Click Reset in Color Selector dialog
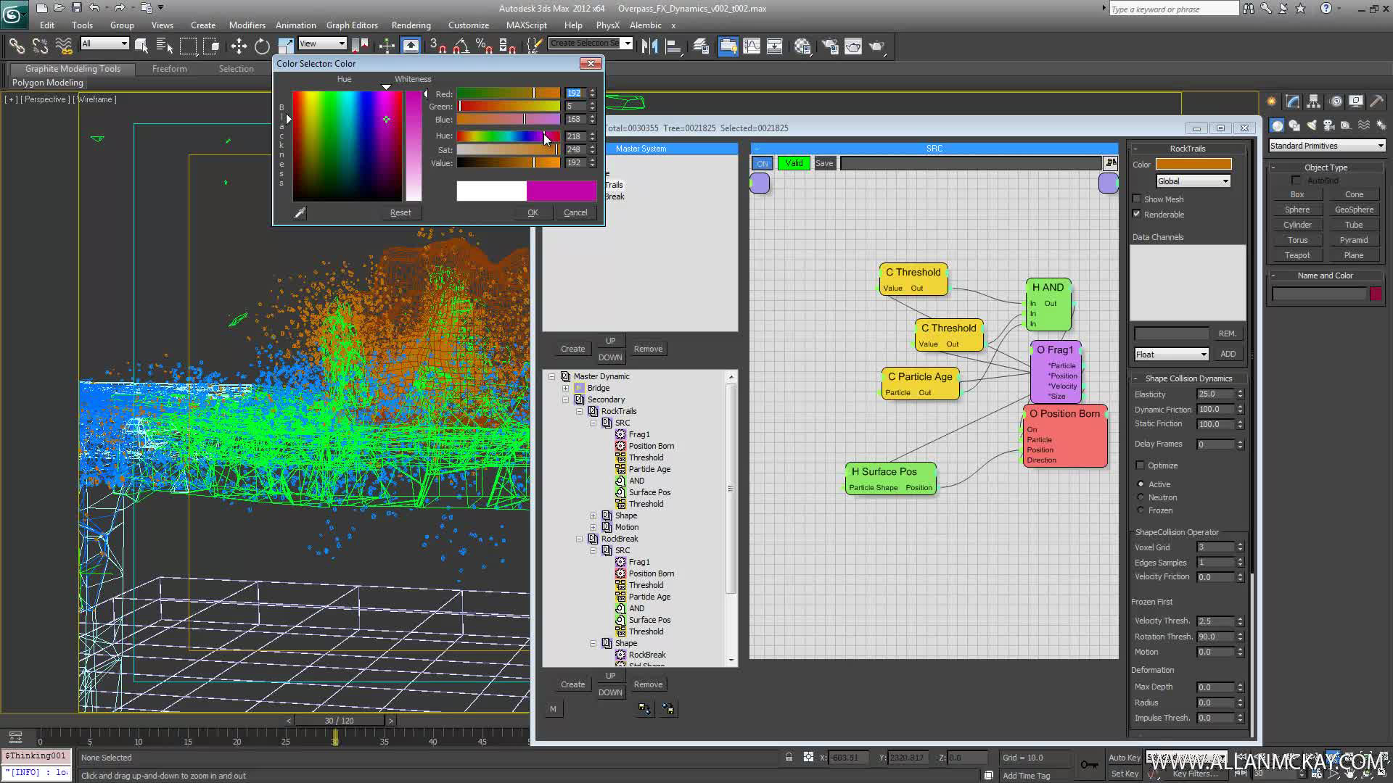This screenshot has height=783, width=1393. (400, 212)
